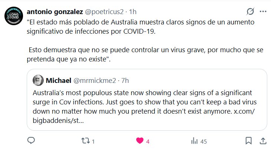The image size is (271, 151).
Task: Click the Grok explain post icon
Action: [250, 11]
